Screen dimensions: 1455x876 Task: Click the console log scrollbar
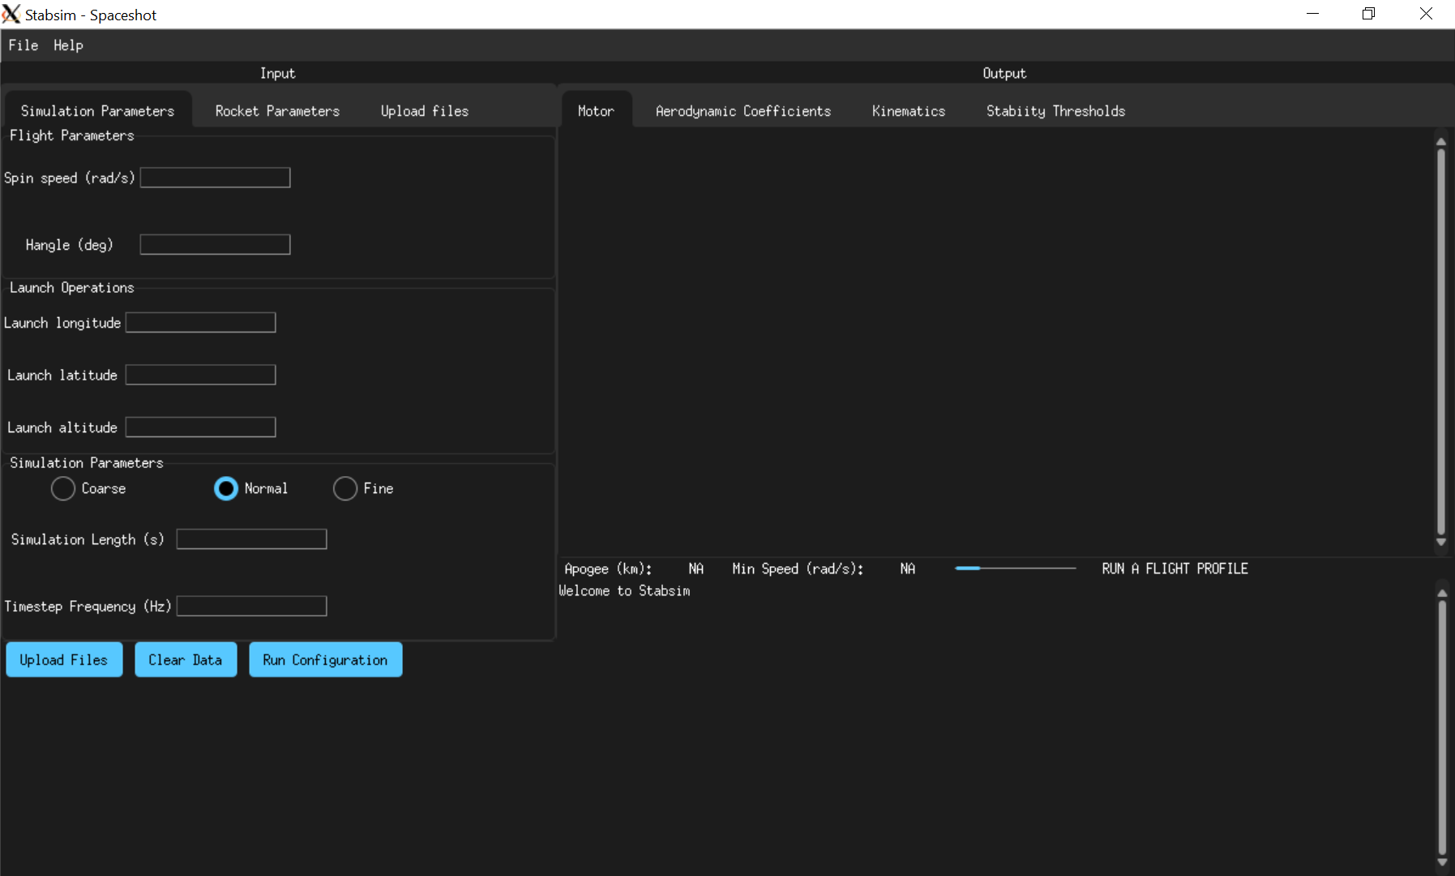1442,728
